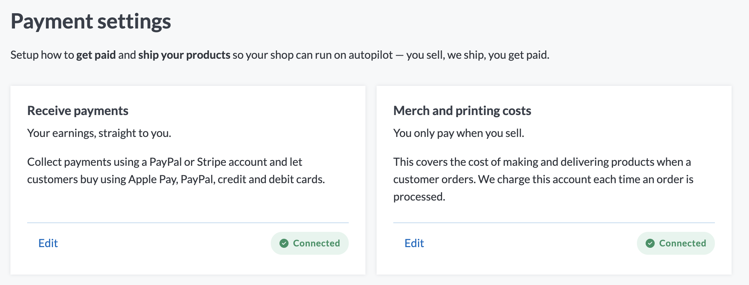Click Edit in the Receive payments card
Viewport: 749px width, 285px height.
point(48,243)
